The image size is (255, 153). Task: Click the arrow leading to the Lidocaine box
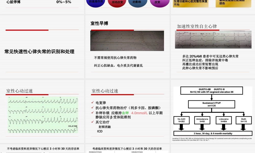click(x=224, y=114)
